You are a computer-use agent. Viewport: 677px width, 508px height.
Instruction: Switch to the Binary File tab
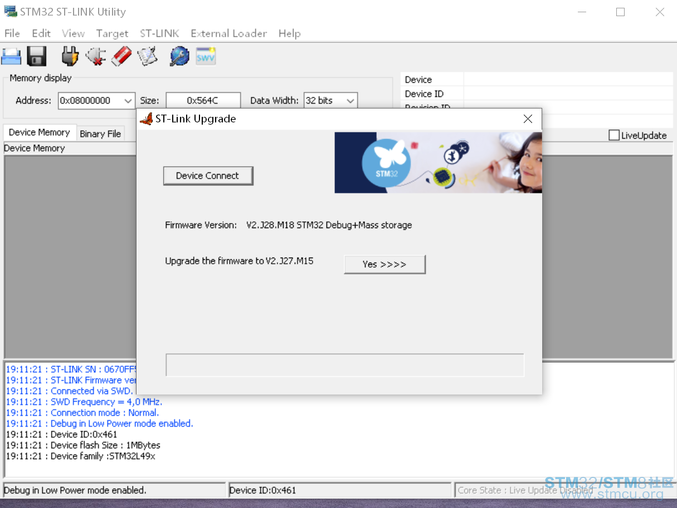tap(100, 134)
